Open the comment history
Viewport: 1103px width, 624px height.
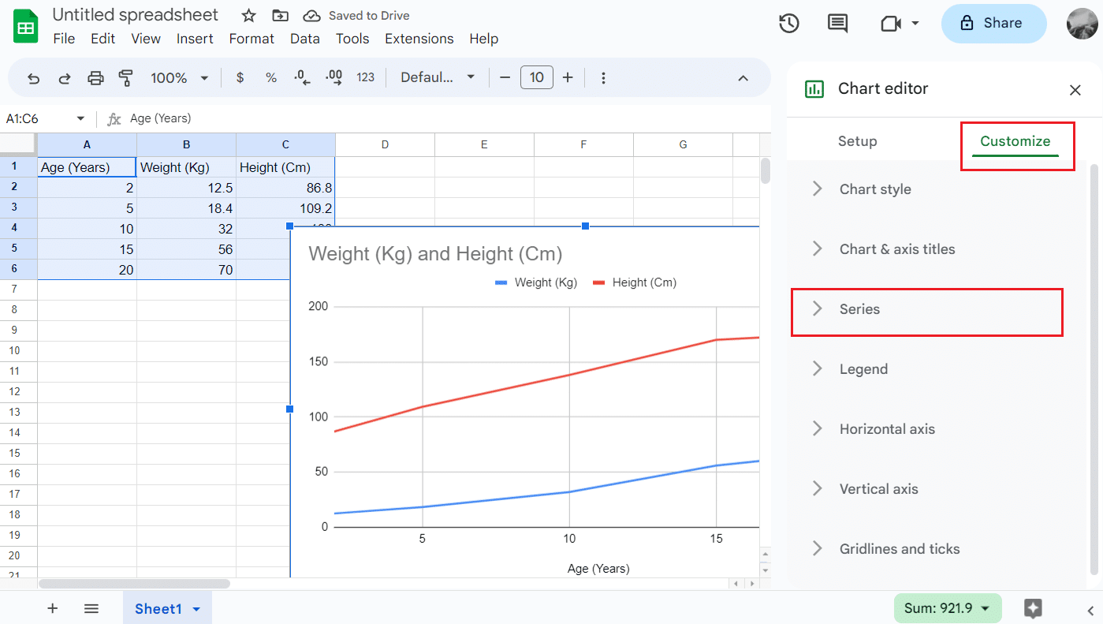pyautogui.click(x=837, y=24)
